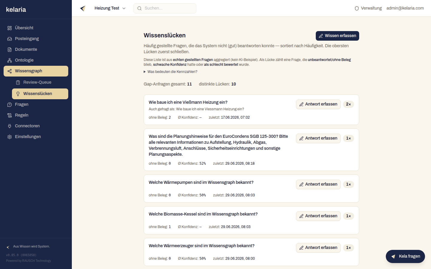Click Antwort erfassen for Wärmepumpen question

pyautogui.click(x=318, y=184)
